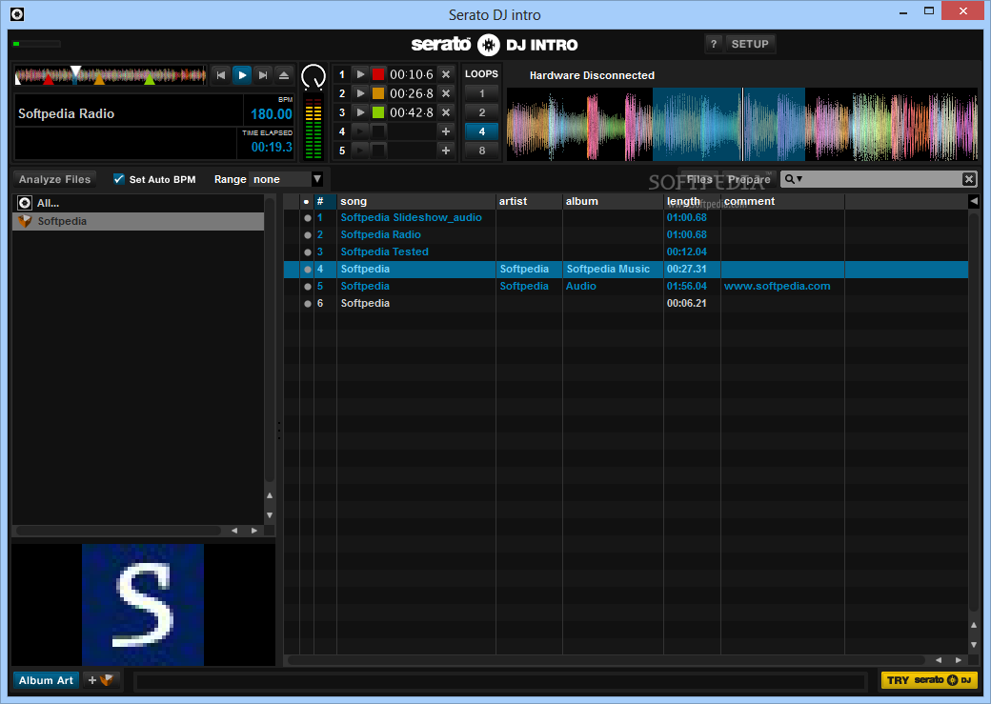Delete cue point 2 with X

click(446, 93)
